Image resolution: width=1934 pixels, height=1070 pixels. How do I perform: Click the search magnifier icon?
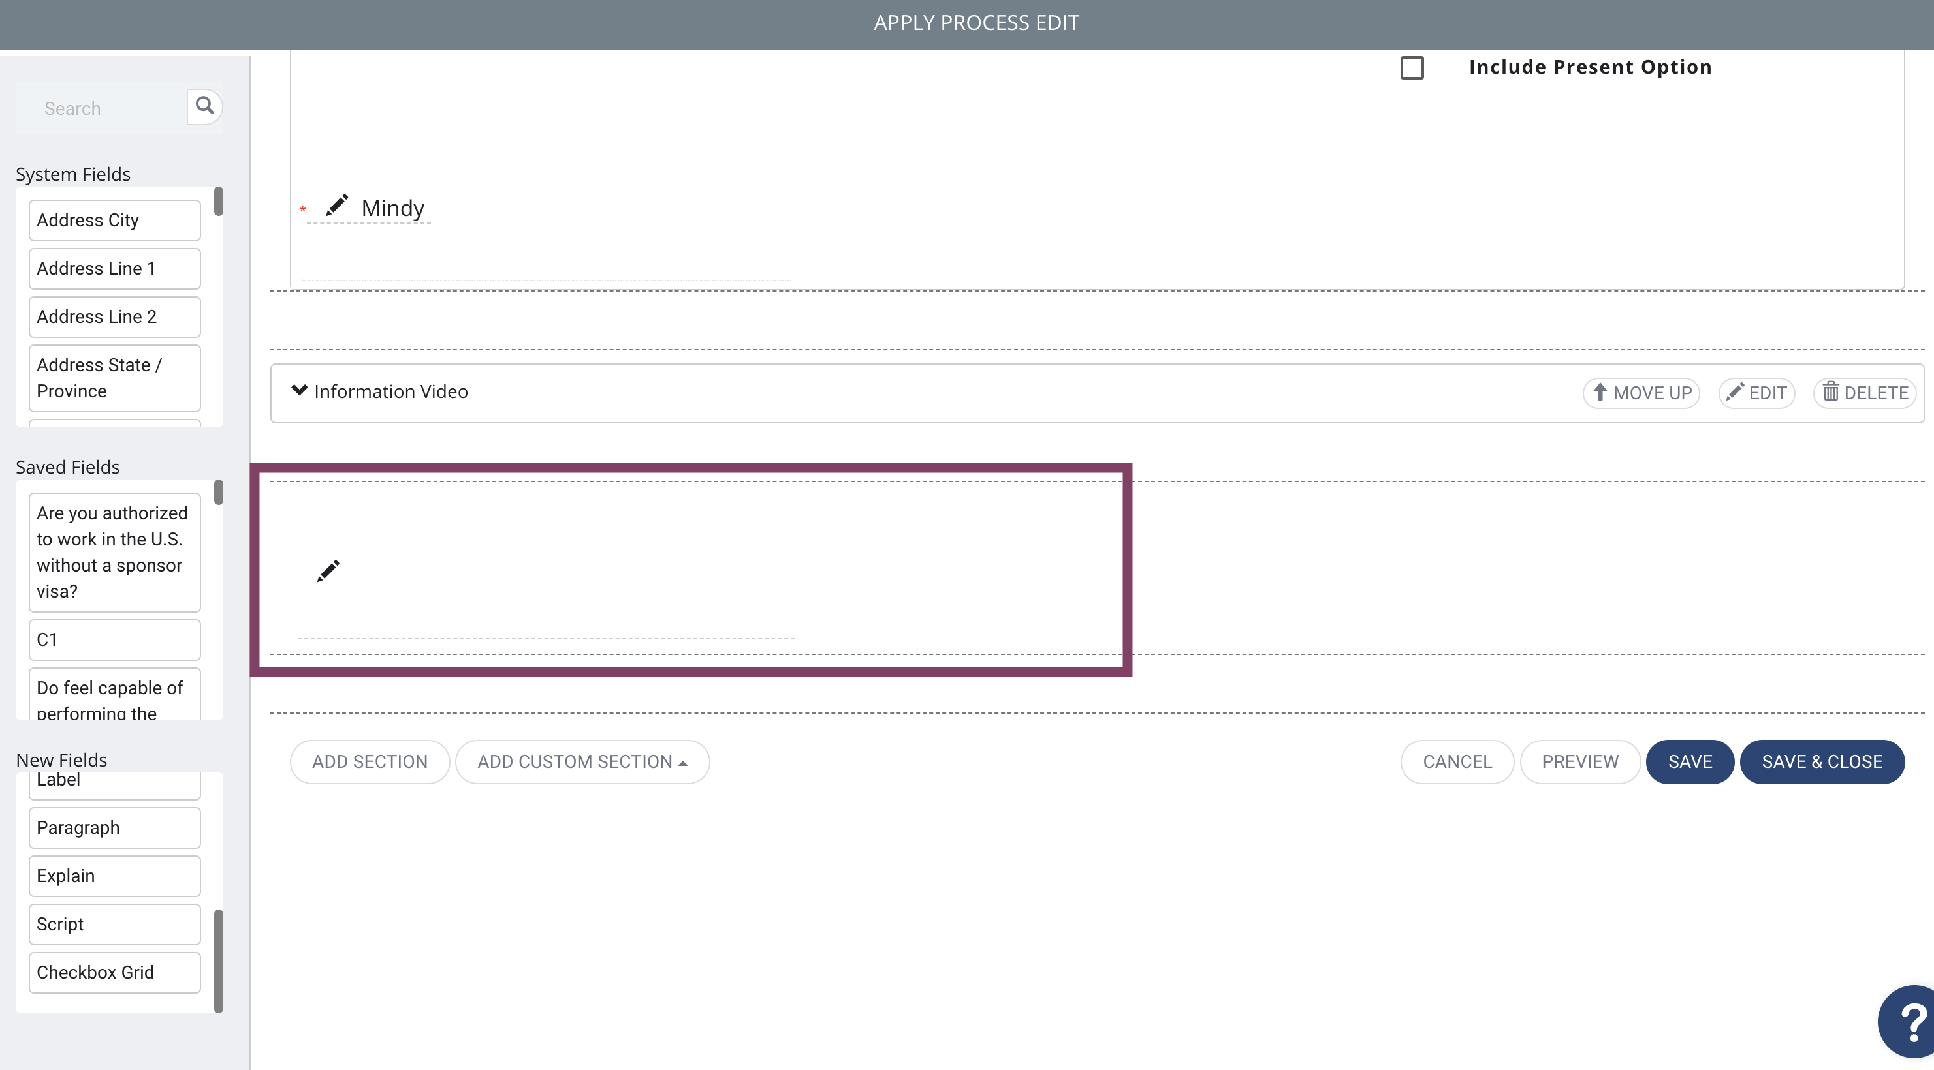coord(204,106)
